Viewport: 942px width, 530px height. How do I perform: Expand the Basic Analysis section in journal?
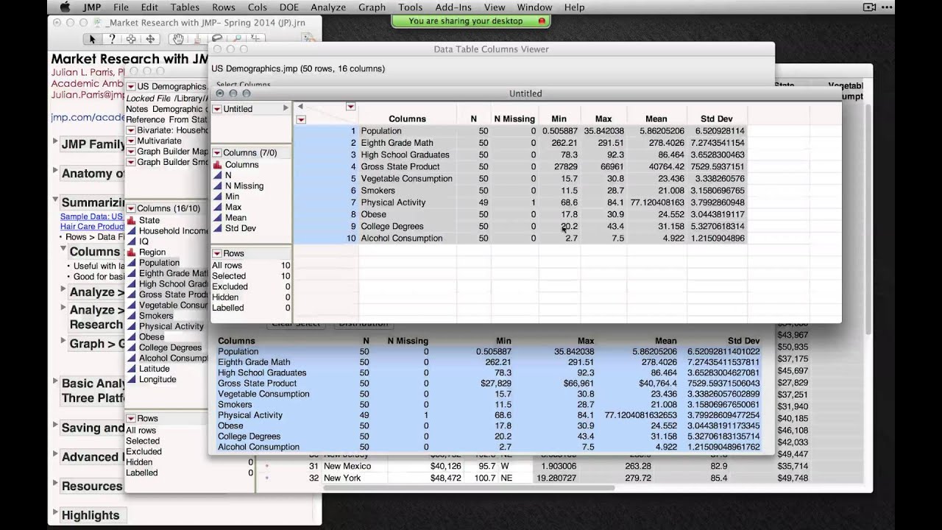(55, 382)
